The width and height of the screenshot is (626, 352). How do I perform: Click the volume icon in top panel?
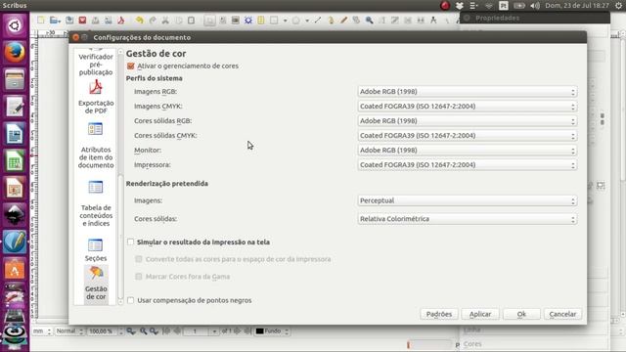click(535, 6)
